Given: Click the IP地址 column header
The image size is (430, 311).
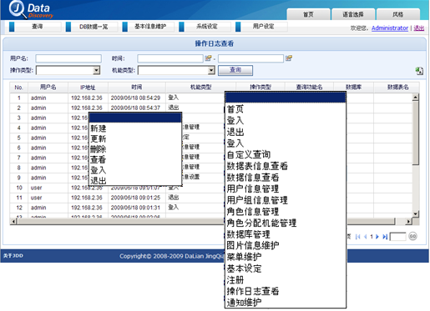Looking at the screenshot, I should (88, 88).
